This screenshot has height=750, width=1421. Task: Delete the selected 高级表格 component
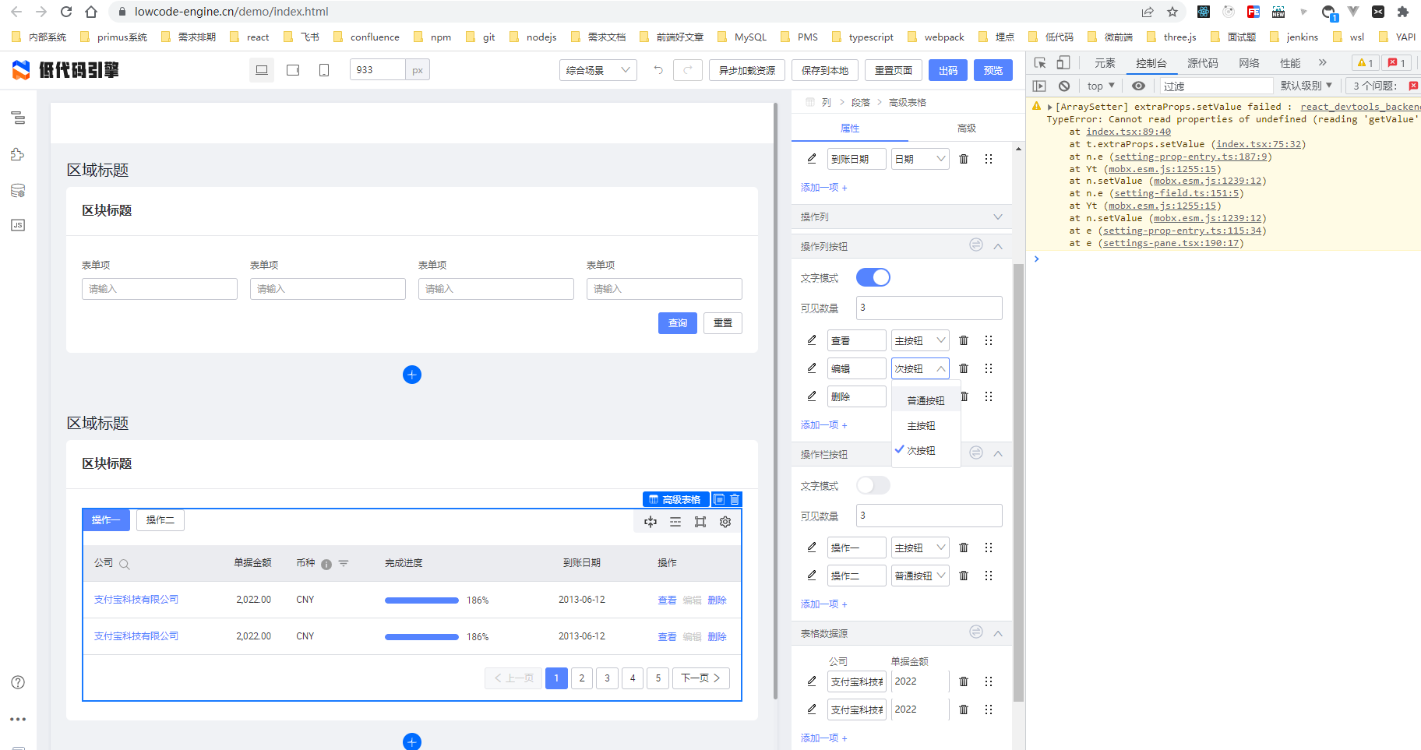(735, 499)
